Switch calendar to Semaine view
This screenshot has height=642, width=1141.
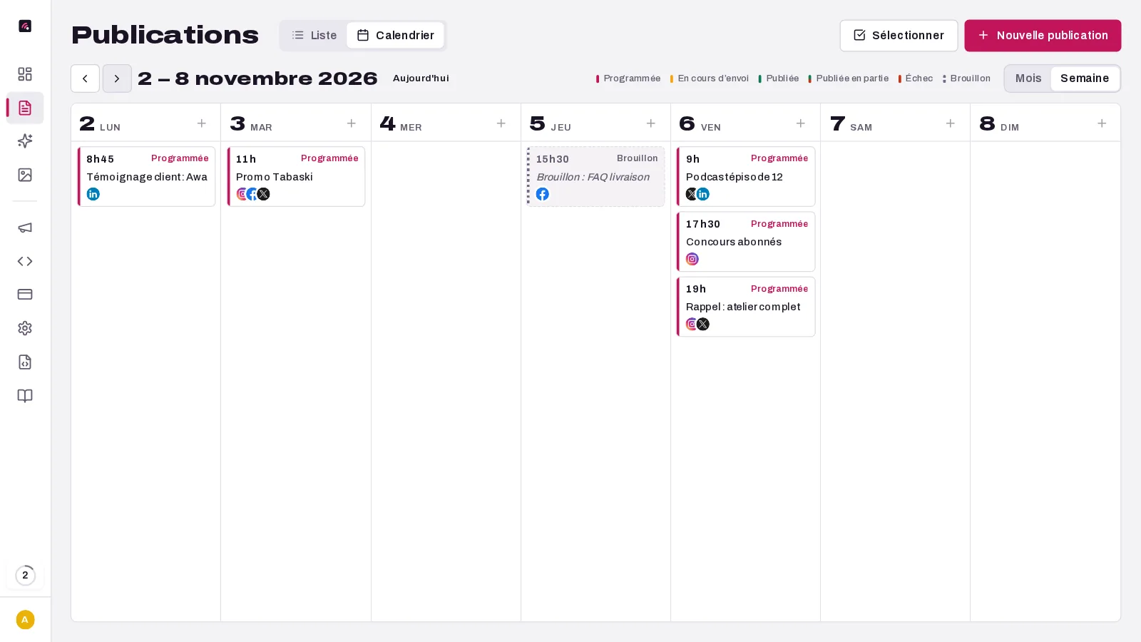pos(1085,78)
